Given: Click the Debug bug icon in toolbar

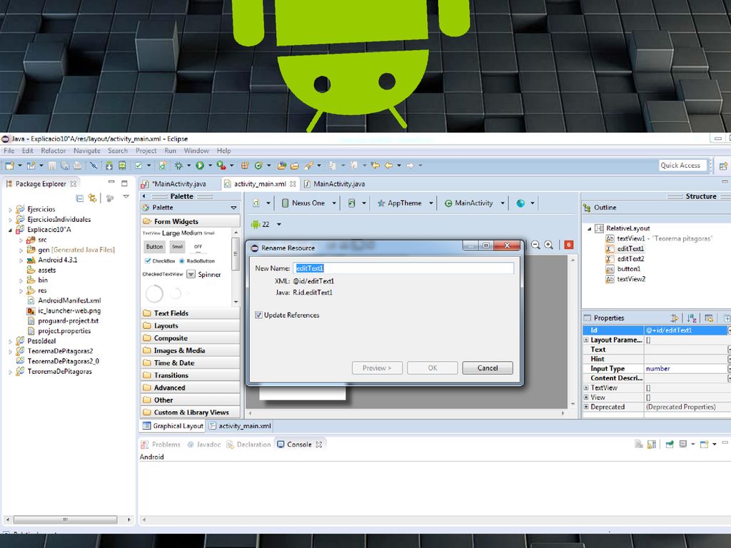Looking at the screenshot, I should (x=178, y=166).
